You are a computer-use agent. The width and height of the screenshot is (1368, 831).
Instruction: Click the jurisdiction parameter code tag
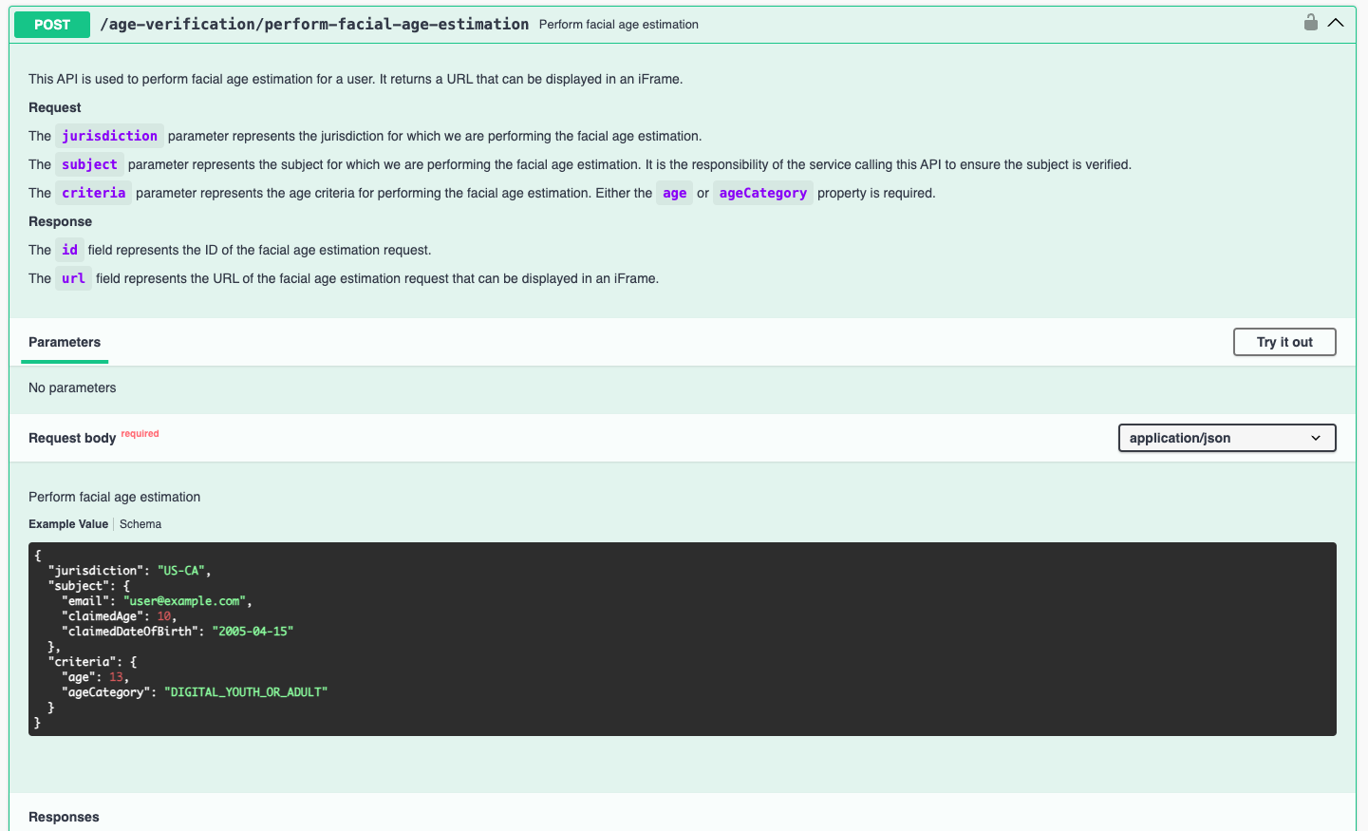coord(109,136)
